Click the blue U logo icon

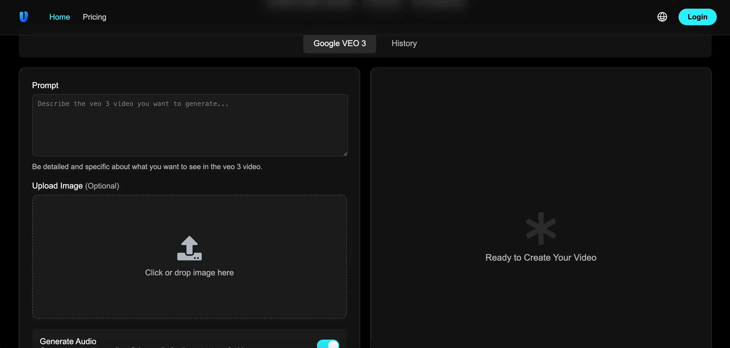[x=24, y=17]
